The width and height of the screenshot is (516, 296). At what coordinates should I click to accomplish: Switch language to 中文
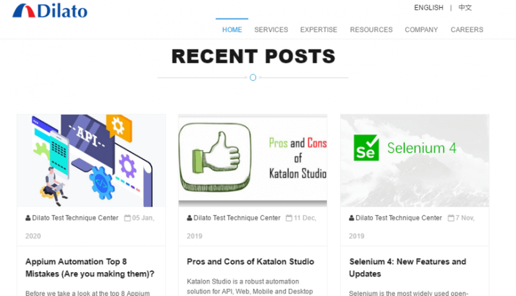pyautogui.click(x=465, y=8)
